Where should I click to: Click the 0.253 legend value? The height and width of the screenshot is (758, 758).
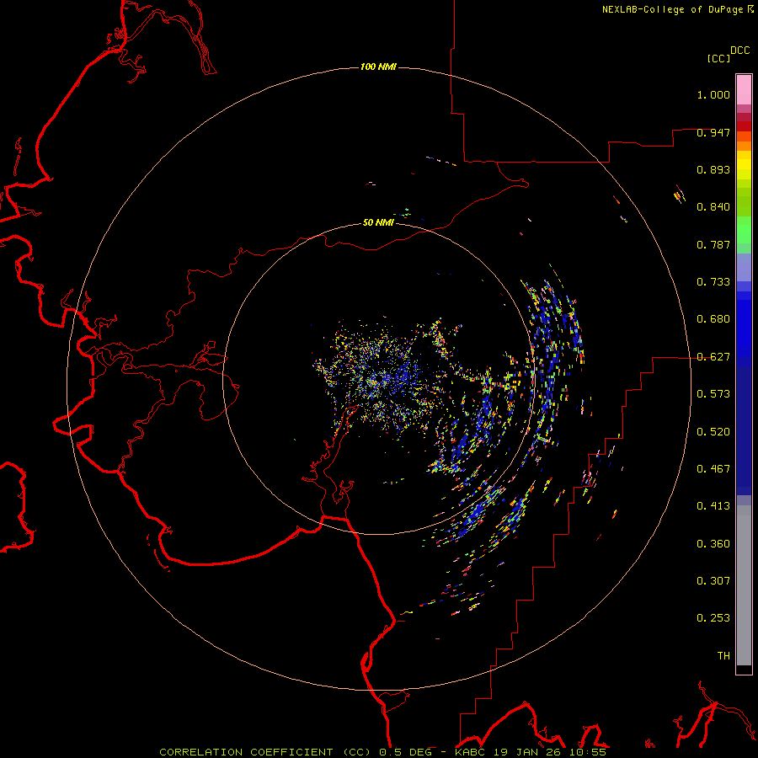[x=713, y=618]
